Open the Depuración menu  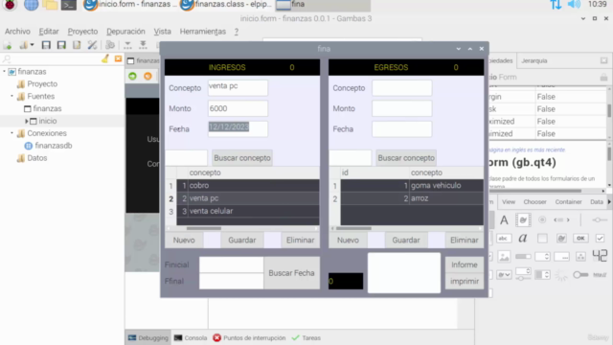coord(125,32)
